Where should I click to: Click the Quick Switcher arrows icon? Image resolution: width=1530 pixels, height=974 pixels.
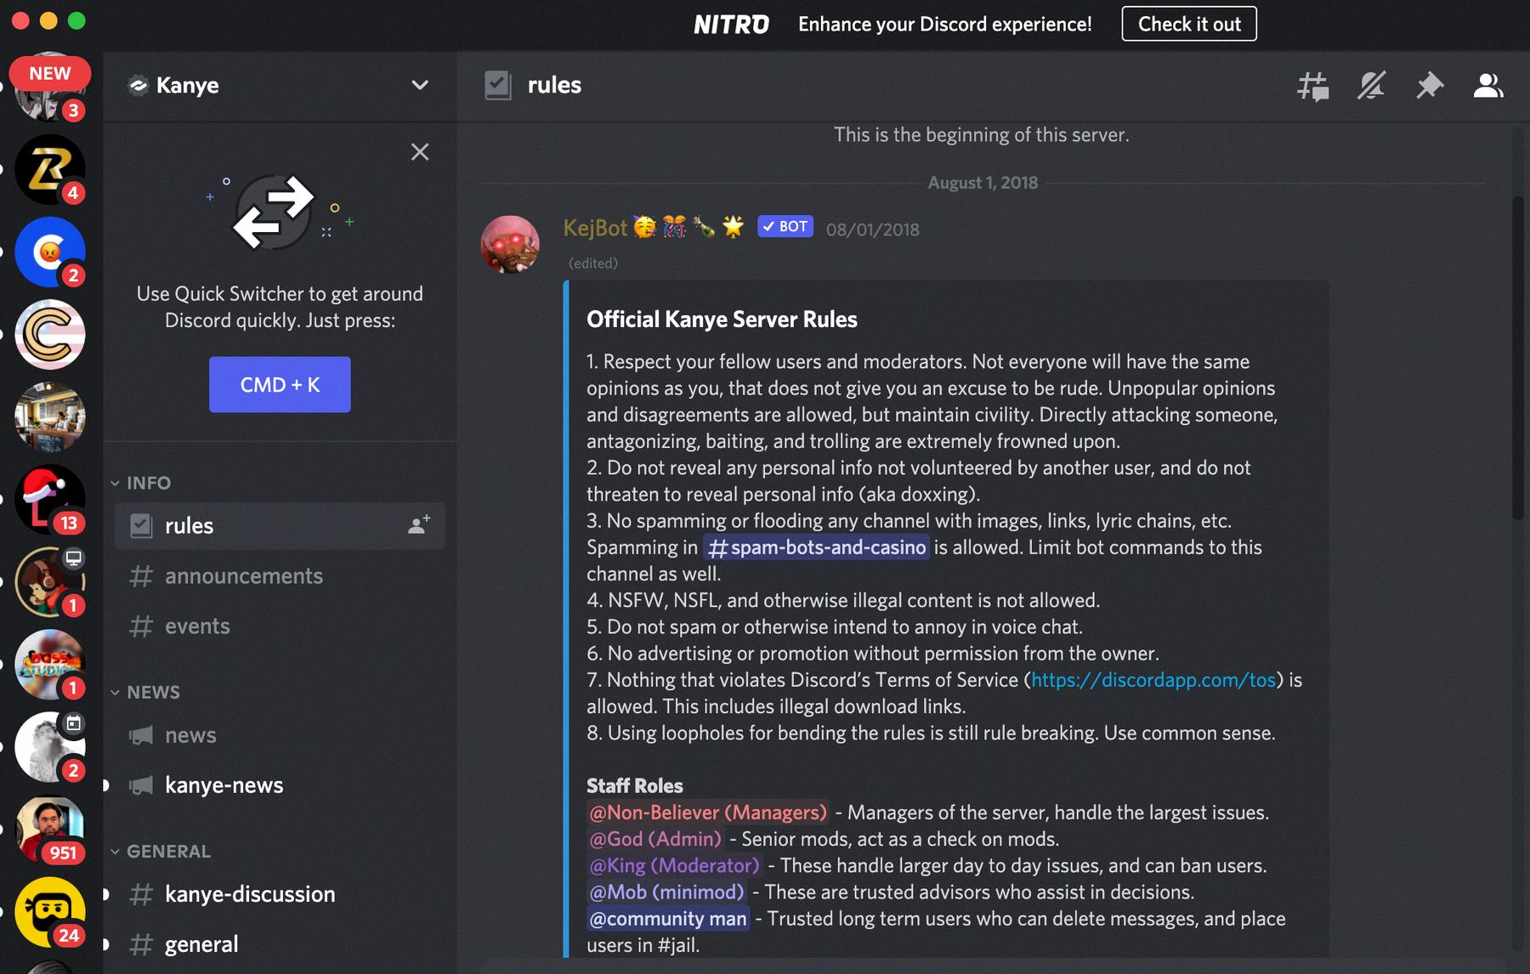[x=274, y=212]
